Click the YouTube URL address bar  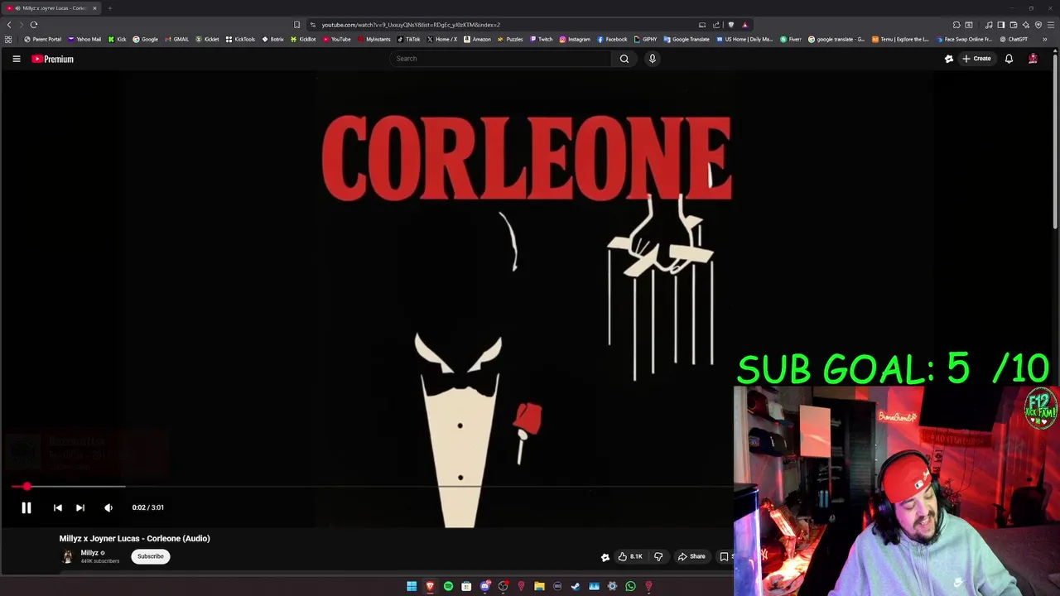click(497, 25)
